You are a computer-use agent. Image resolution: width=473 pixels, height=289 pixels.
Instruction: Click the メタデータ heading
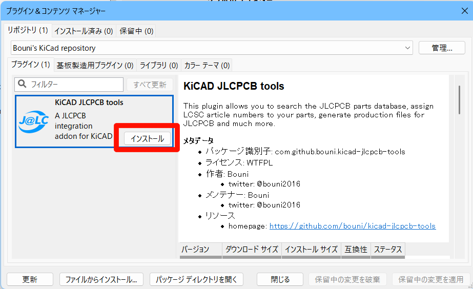[198, 140]
